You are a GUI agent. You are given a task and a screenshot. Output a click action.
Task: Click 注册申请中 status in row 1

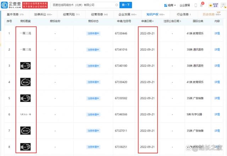point(93,34)
